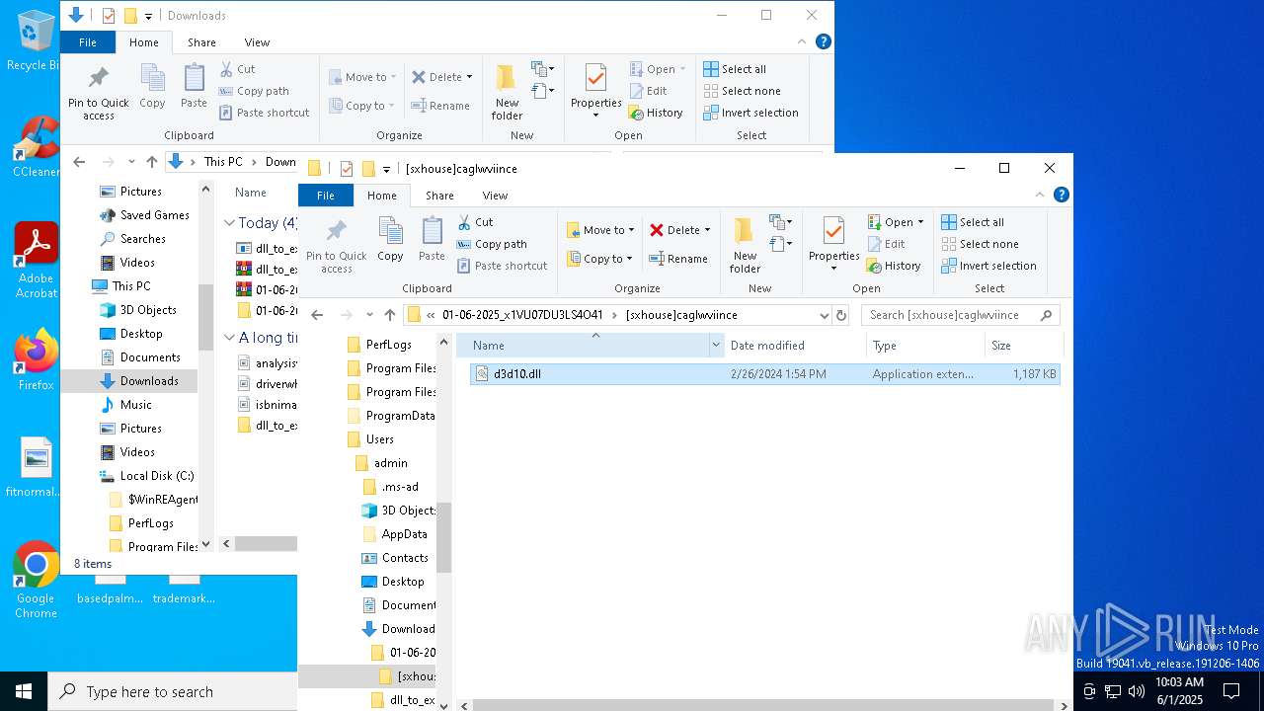Image resolution: width=1264 pixels, height=711 pixels.
Task: Click Copy icon in front window ribbon
Action: (x=390, y=240)
